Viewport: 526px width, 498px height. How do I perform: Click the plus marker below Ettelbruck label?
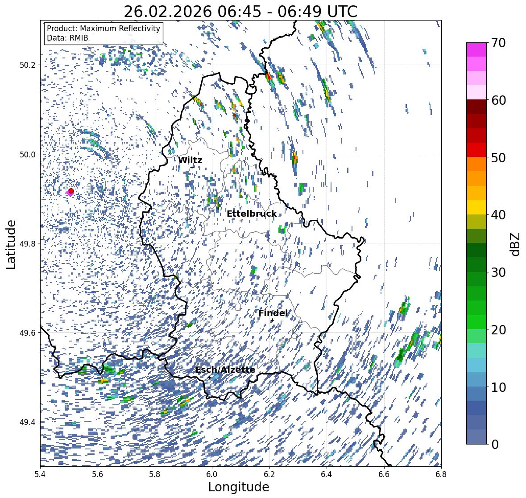pos(241,221)
